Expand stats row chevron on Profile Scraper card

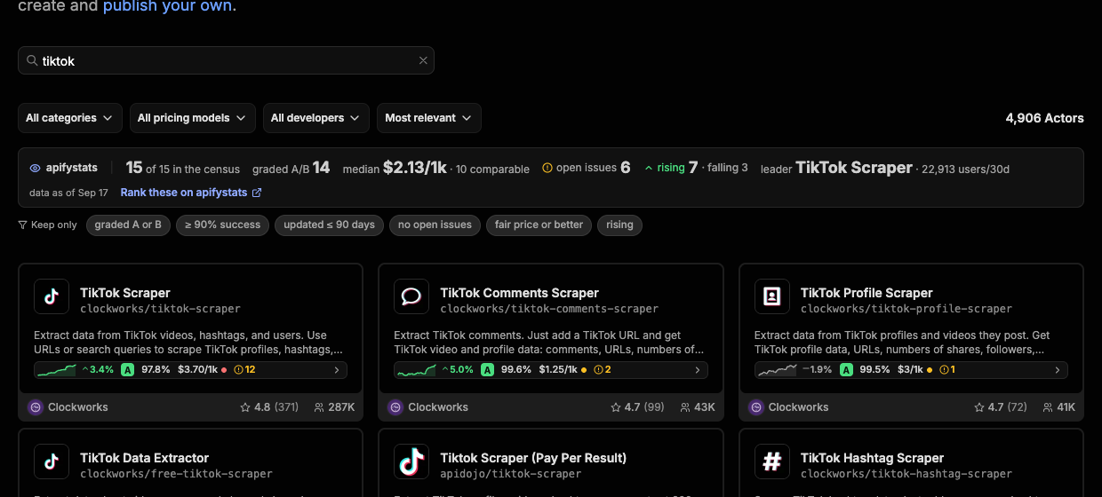coord(1058,370)
